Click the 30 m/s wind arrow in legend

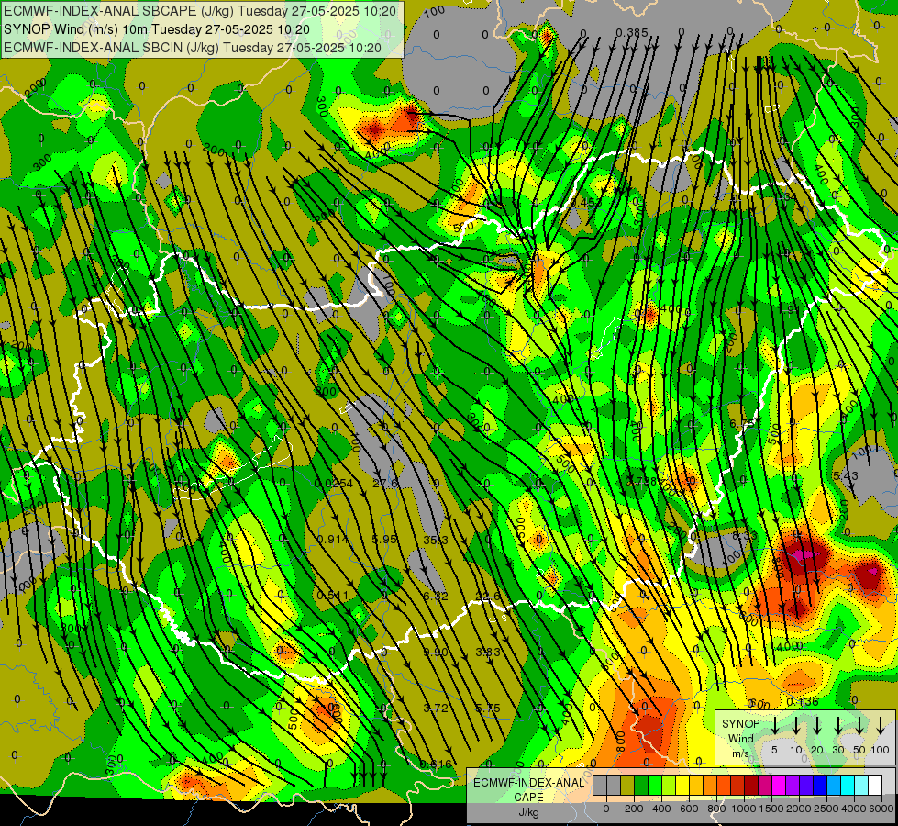(x=838, y=726)
